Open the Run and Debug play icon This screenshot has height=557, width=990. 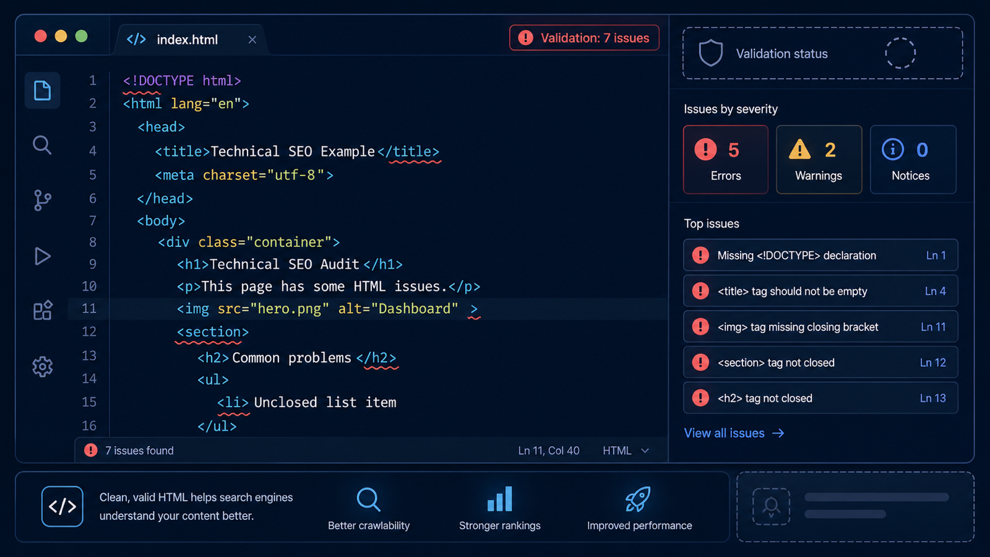[x=42, y=256]
